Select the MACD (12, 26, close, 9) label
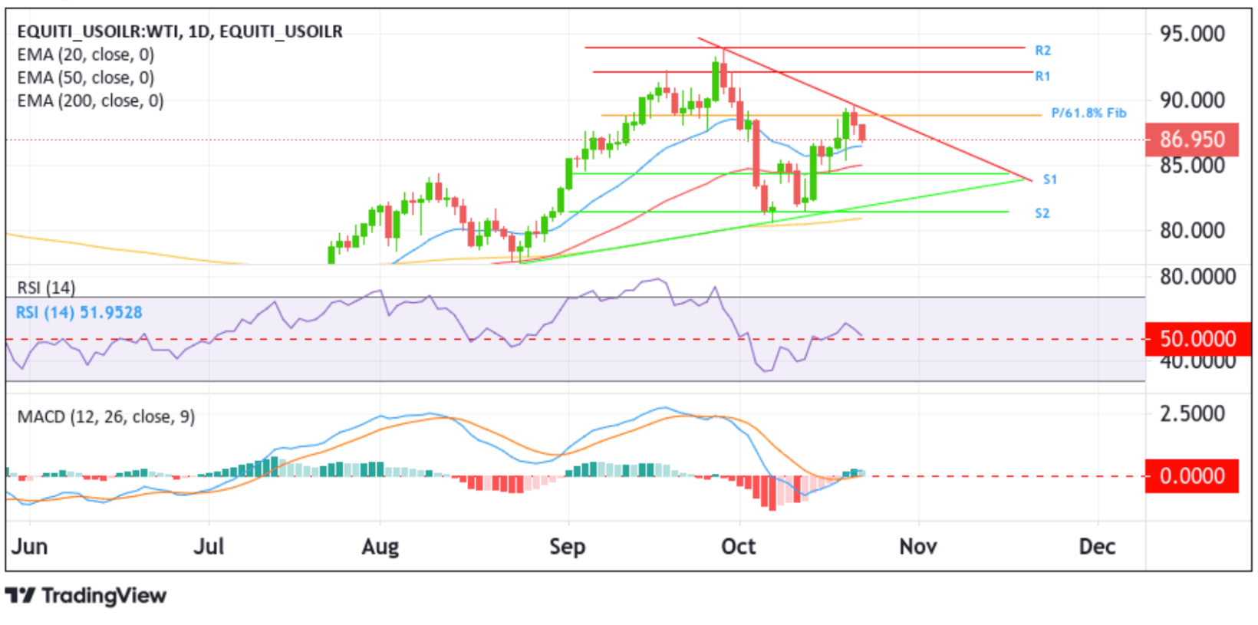 point(106,416)
